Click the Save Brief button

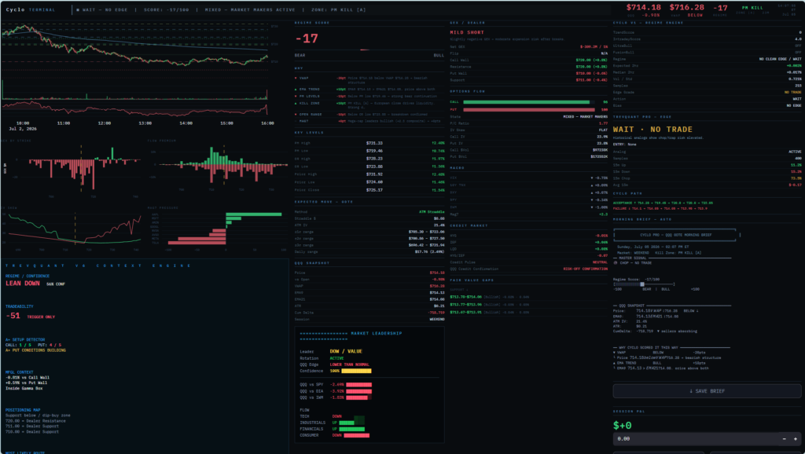point(707,391)
